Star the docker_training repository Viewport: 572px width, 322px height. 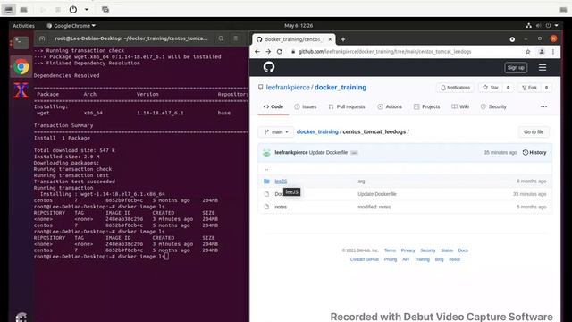pos(491,88)
